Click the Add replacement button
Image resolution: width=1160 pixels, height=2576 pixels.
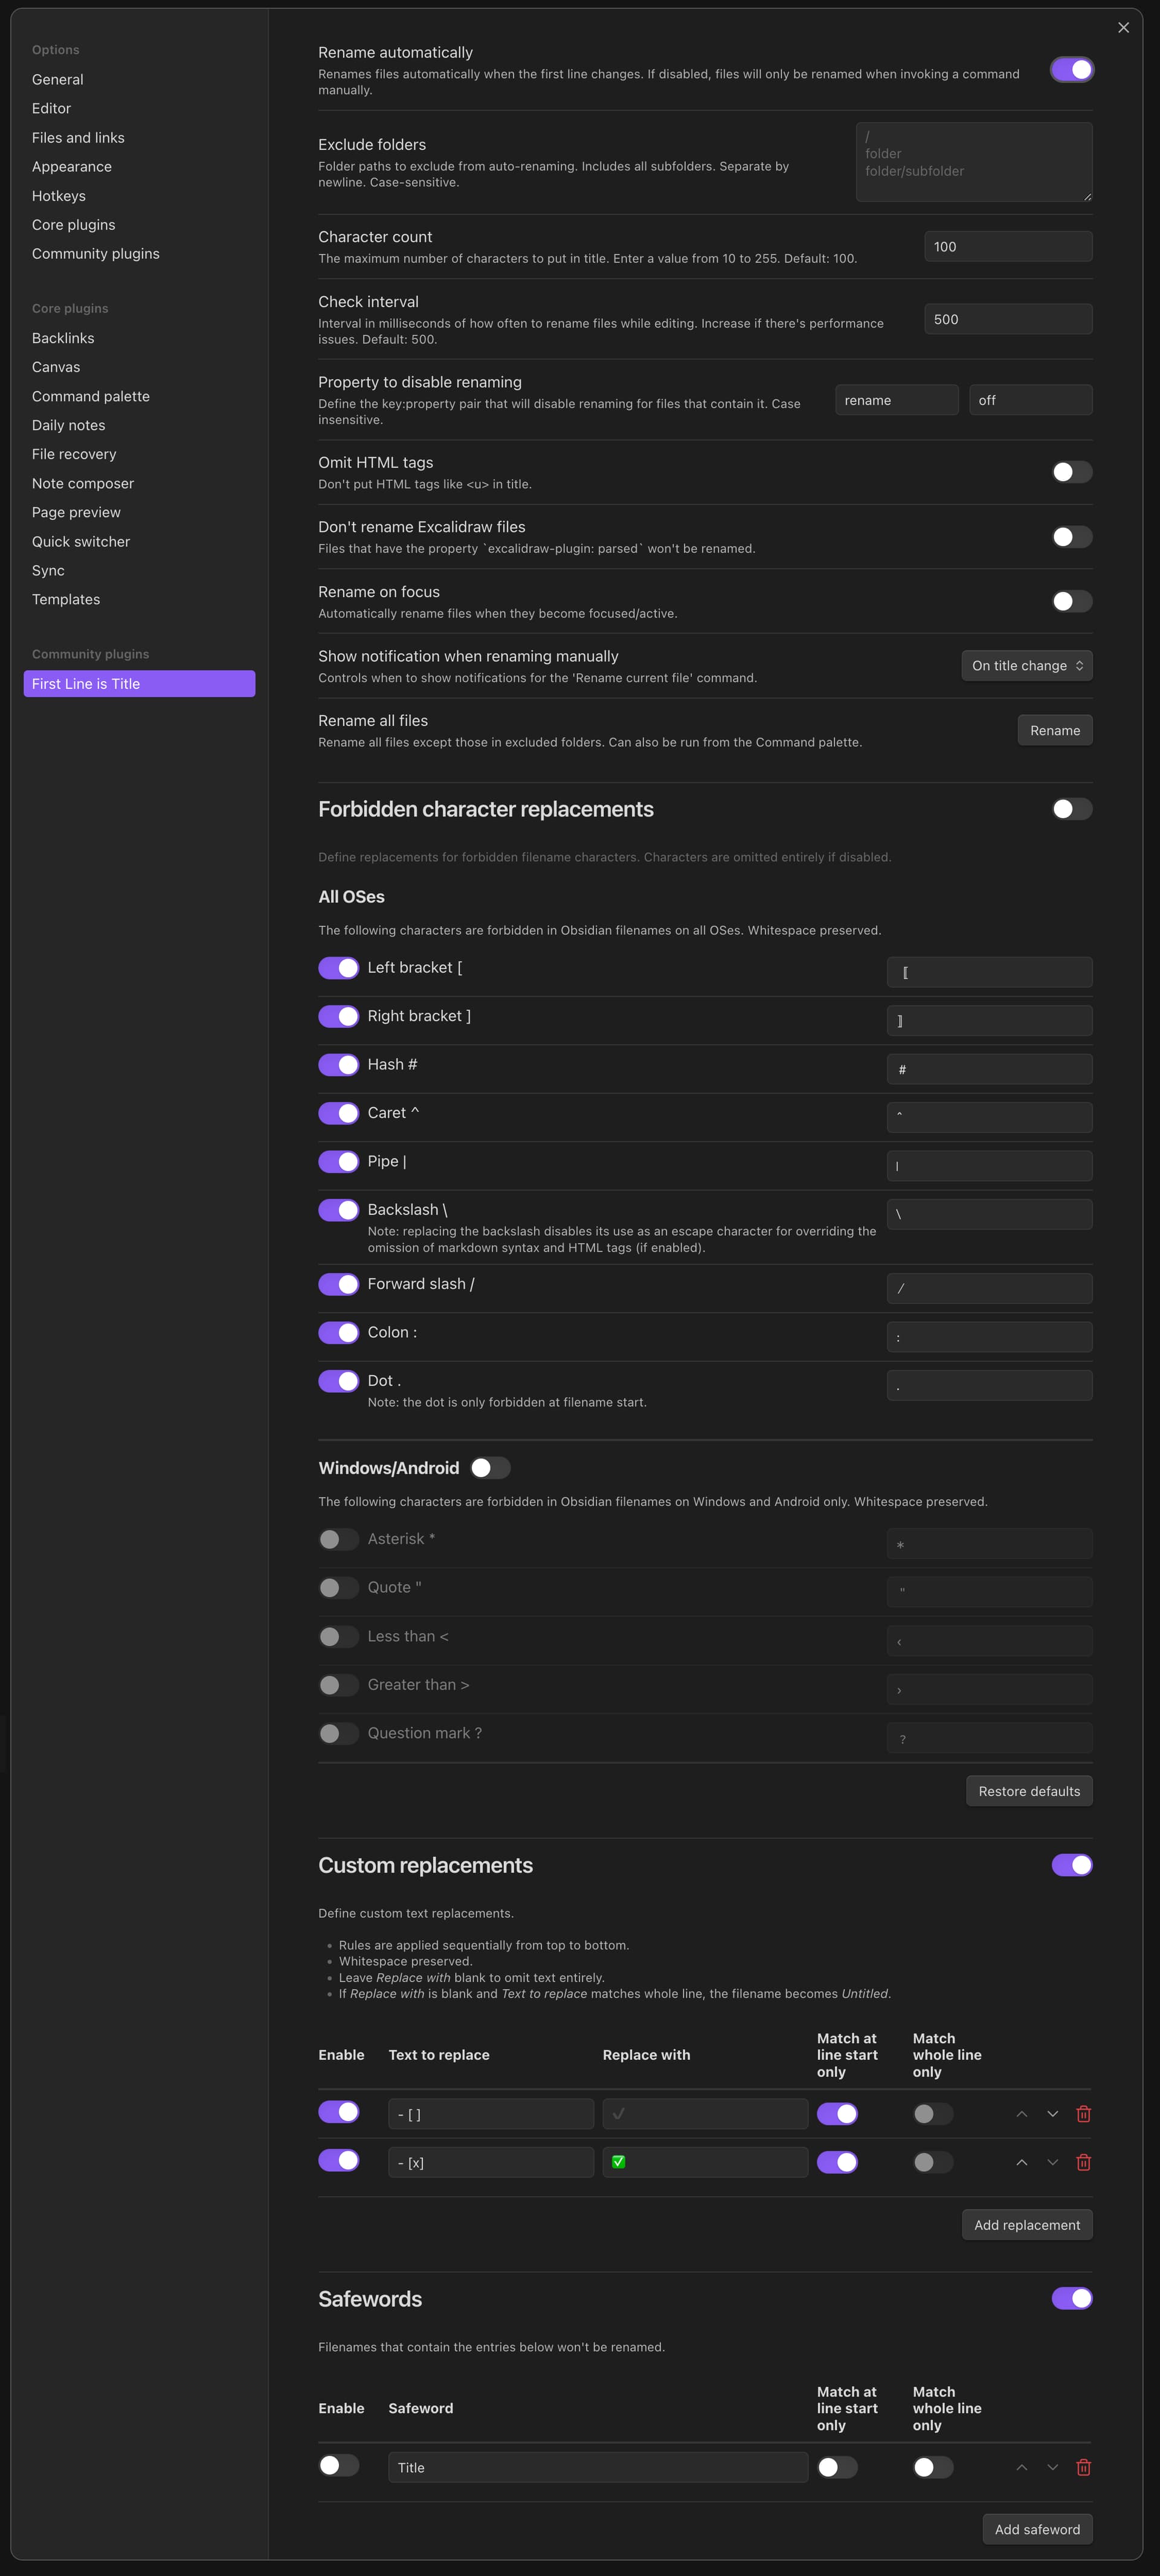click(x=1027, y=2224)
